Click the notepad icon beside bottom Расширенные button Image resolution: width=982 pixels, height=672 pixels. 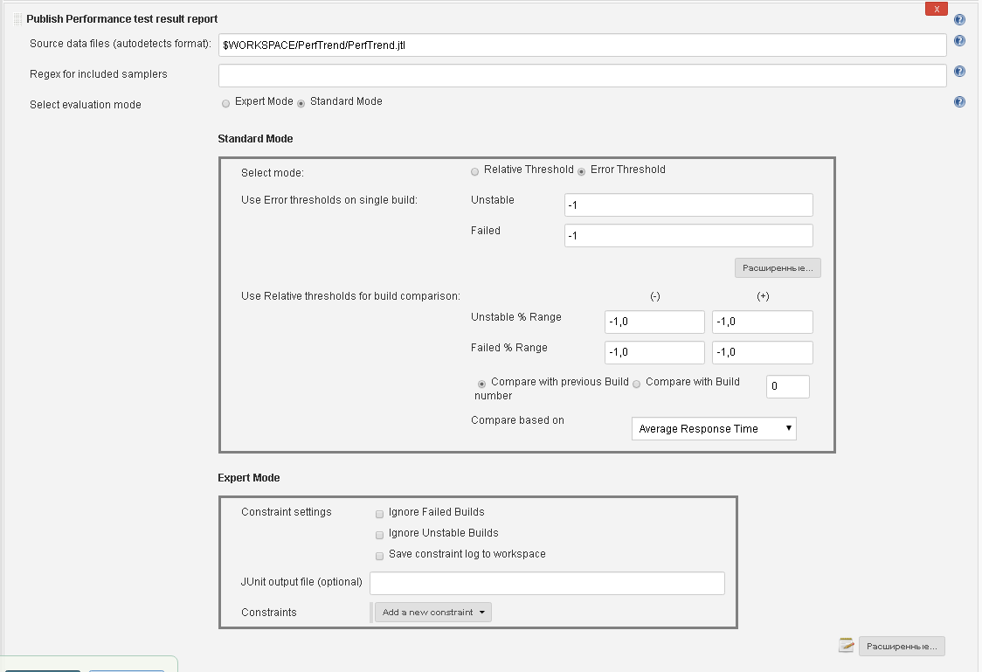[x=846, y=645]
